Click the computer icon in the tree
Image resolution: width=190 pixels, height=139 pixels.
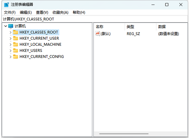click(x=11, y=26)
